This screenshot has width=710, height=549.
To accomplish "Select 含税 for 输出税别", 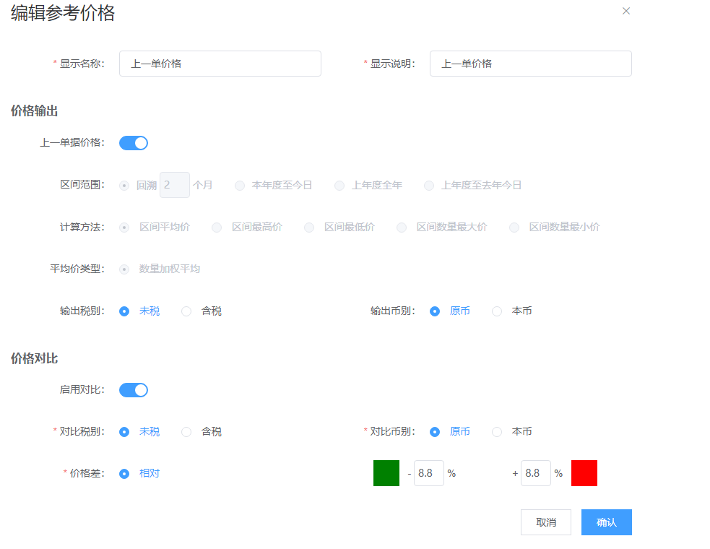I will [x=186, y=311].
